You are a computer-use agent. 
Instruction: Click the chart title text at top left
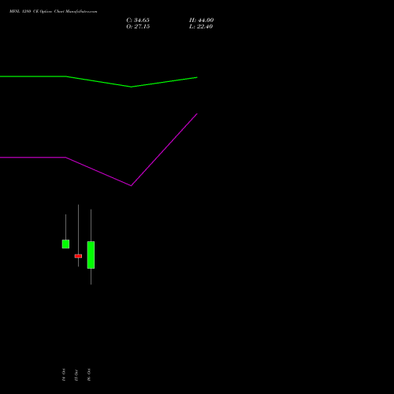54,12
